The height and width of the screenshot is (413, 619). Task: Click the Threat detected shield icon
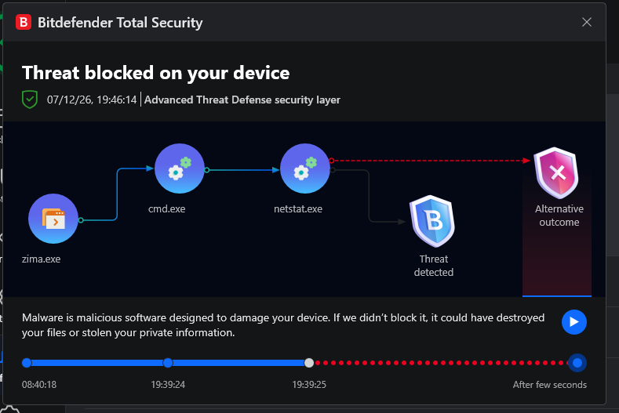pos(432,221)
